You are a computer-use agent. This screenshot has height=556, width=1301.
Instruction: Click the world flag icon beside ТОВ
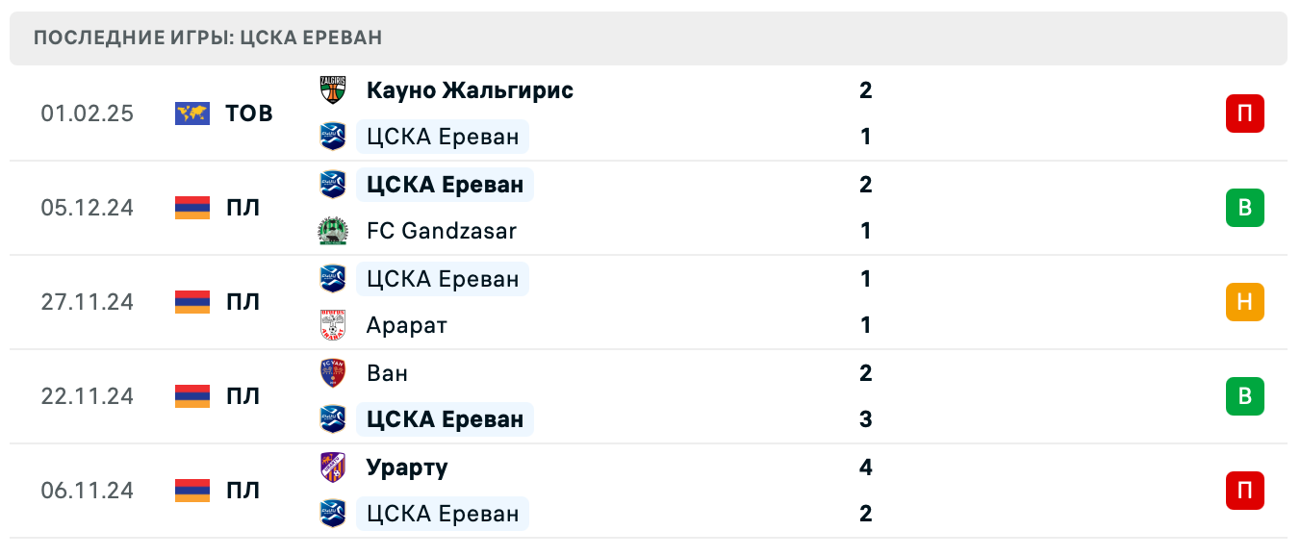(192, 114)
